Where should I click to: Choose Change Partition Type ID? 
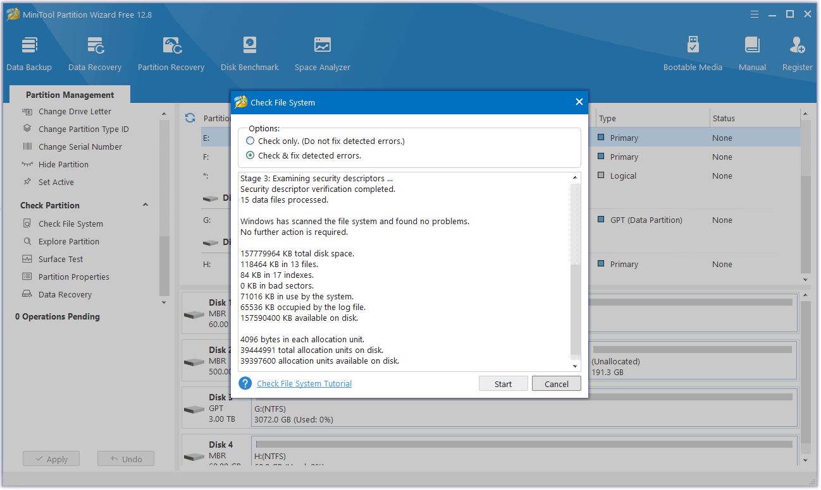pos(83,129)
